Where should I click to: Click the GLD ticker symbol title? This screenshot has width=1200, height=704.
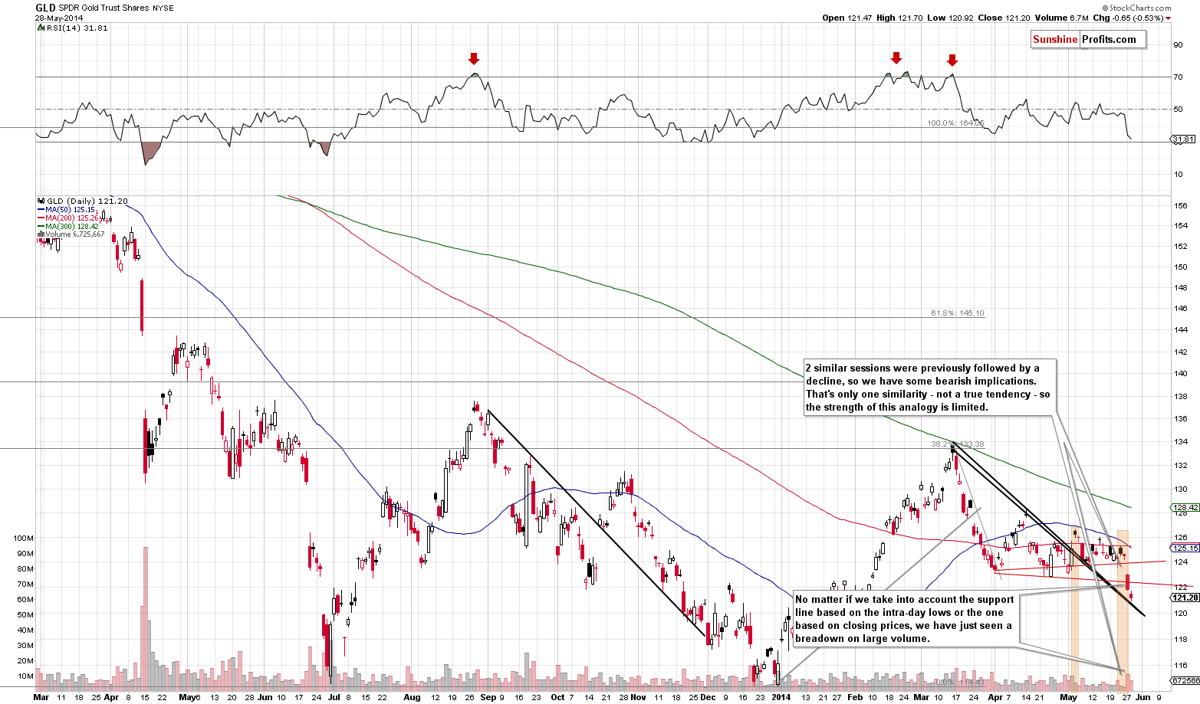pyautogui.click(x=45, y=8)
